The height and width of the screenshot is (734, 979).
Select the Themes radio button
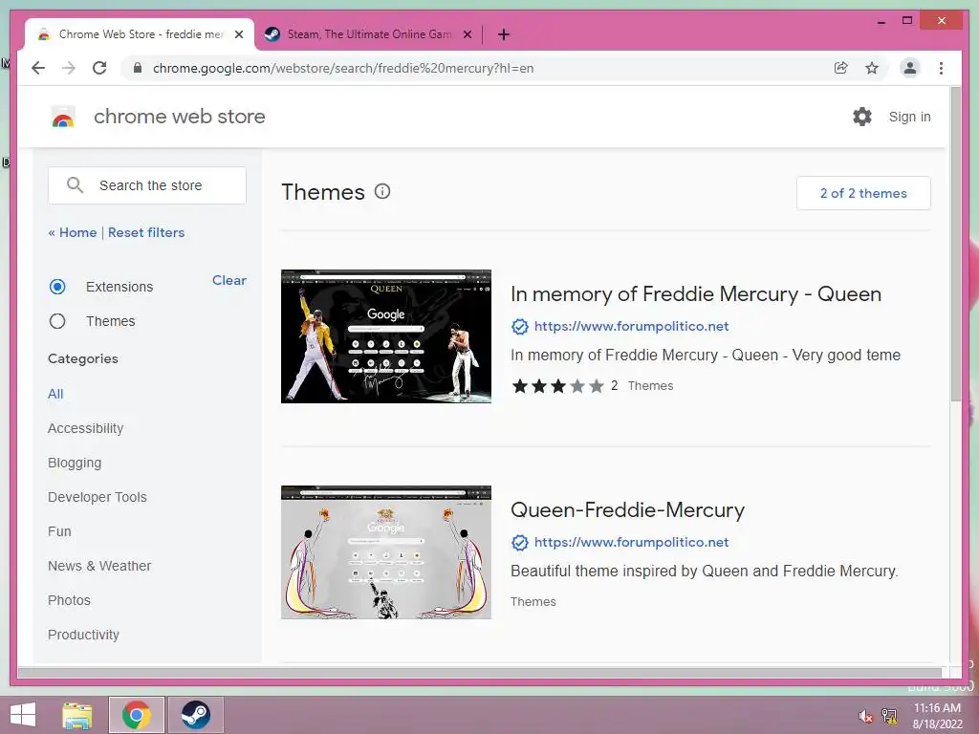tap(57, 321)
